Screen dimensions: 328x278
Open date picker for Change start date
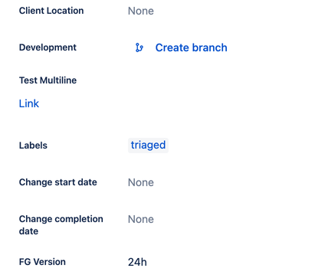coord(141,182)
